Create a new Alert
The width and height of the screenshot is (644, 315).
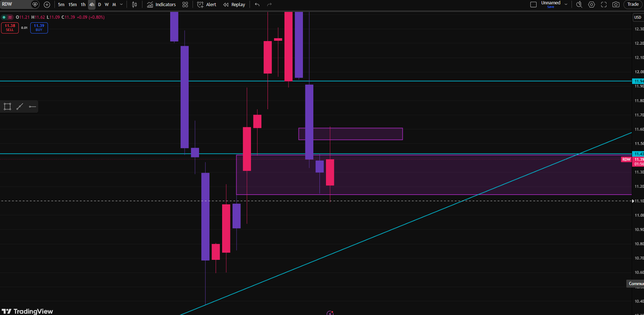coord(207,4)
